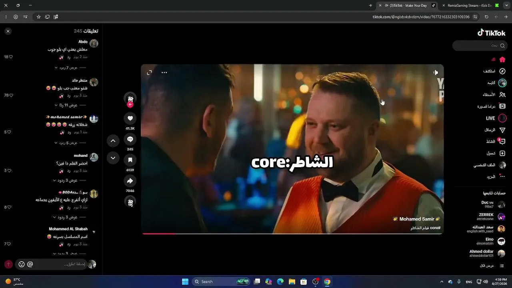Image resolution: width=512 pixels, height=288 pixels.
Task: Open the short drama icon in sidebar
Action: click(502, 106)
